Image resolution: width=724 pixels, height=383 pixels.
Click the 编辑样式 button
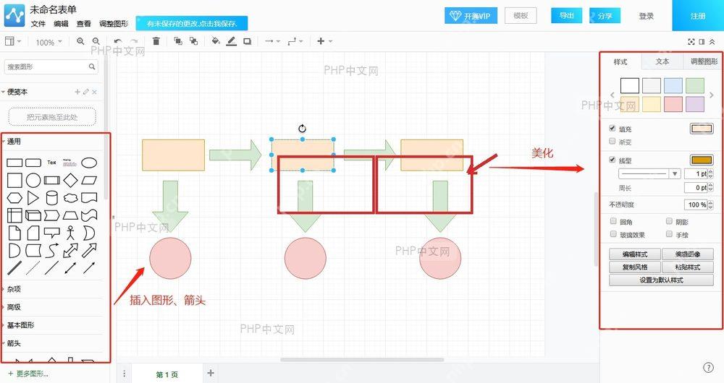tap(635, 254)
